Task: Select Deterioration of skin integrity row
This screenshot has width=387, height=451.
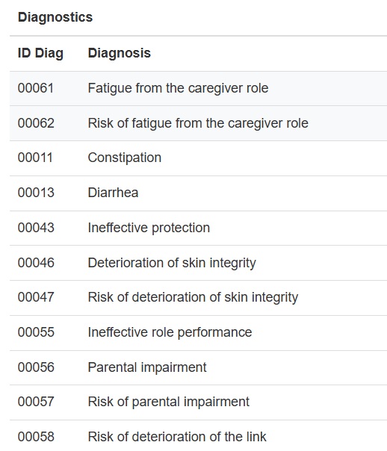Action: (x=198, y=263)
